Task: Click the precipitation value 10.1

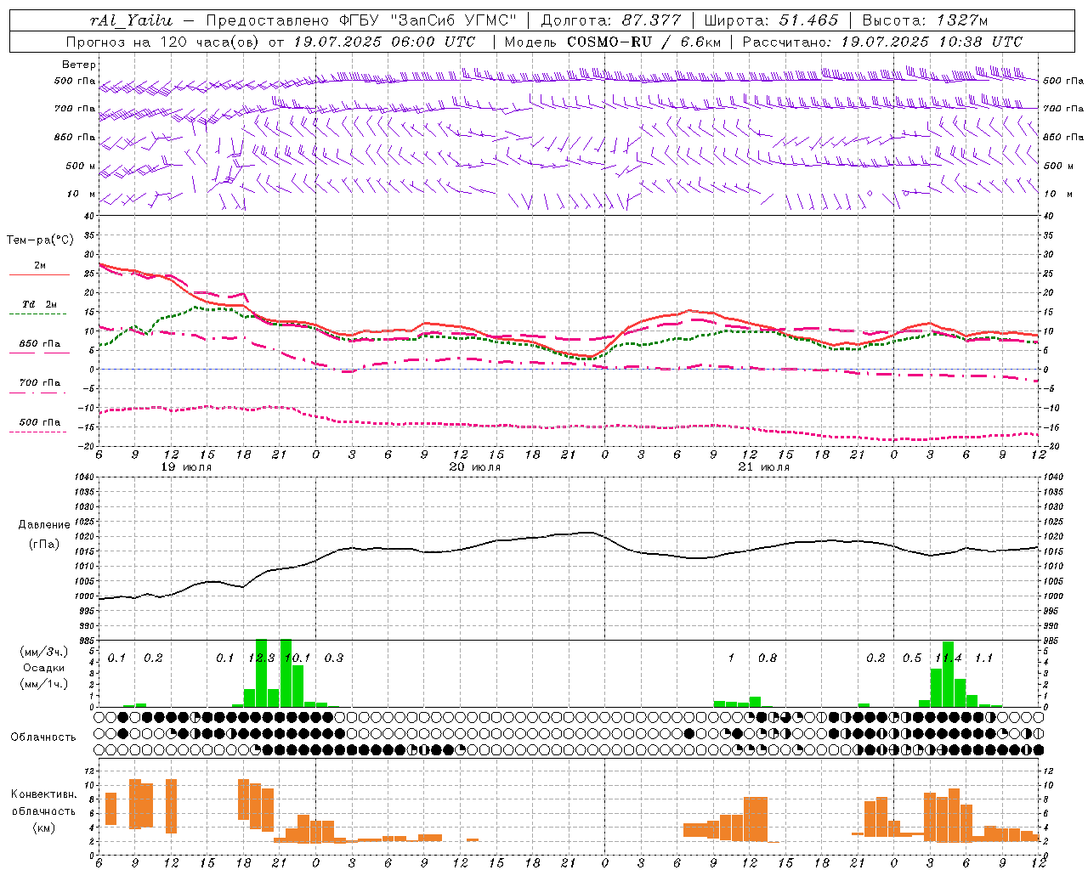Action: [x=298, y=658]
